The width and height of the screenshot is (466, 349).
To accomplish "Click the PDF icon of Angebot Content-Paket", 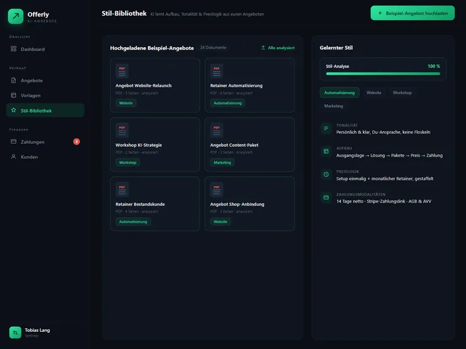I will (x=216, y=130).
